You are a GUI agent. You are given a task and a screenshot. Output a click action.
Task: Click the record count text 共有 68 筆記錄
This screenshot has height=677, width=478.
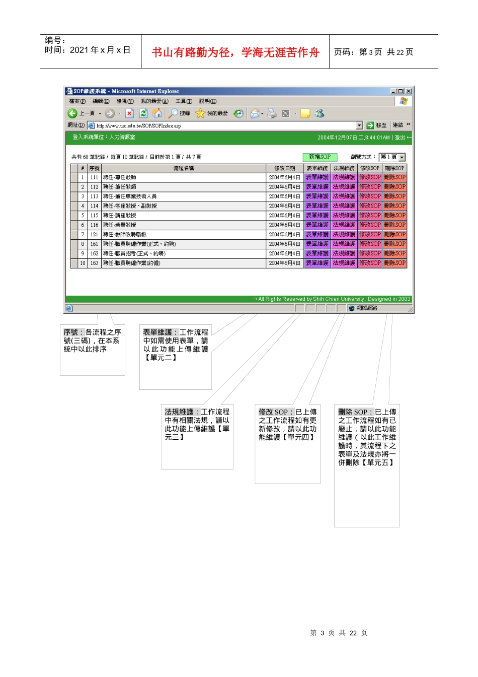tap(89, 157)
